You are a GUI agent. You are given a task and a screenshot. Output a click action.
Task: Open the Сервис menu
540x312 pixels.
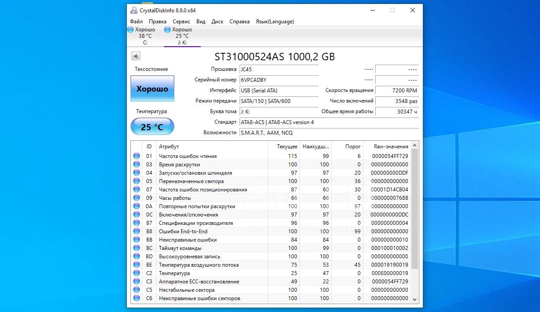coord(181,22)
